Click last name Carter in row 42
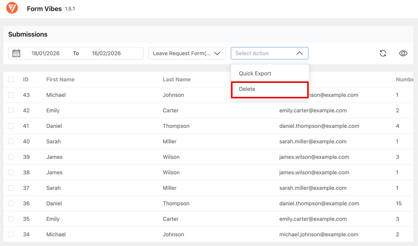This screenshot has width=418, height=246. (171, 110)
